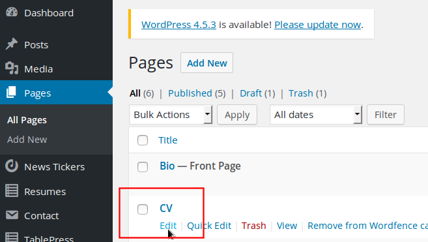Expand the All dates dropdown

(x=316, y=115)
